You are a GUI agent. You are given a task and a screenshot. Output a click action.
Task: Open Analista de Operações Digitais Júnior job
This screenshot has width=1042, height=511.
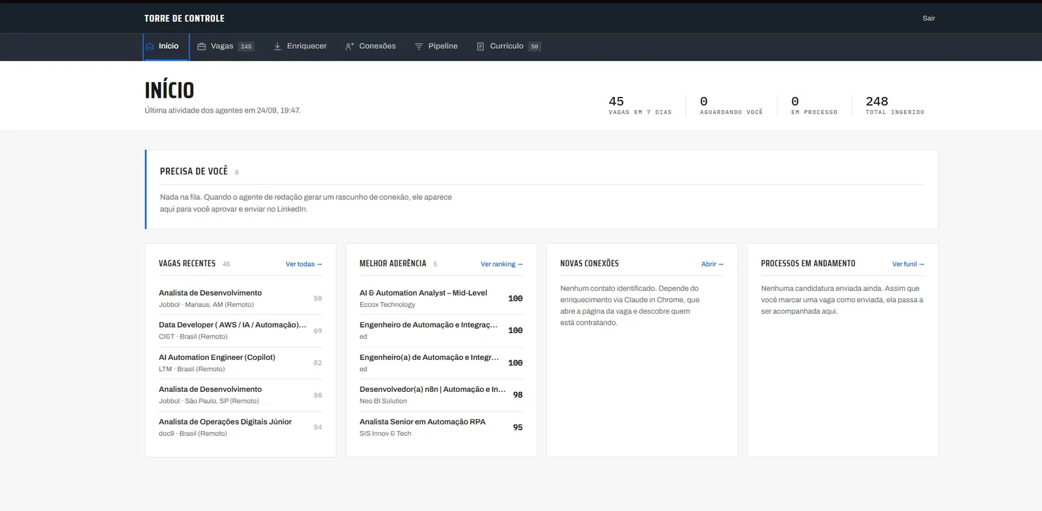tap(240, 427)
